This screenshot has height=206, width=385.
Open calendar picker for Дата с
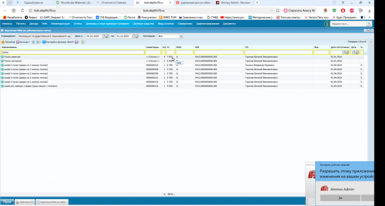pyautogui.click(x=104, y=36)
